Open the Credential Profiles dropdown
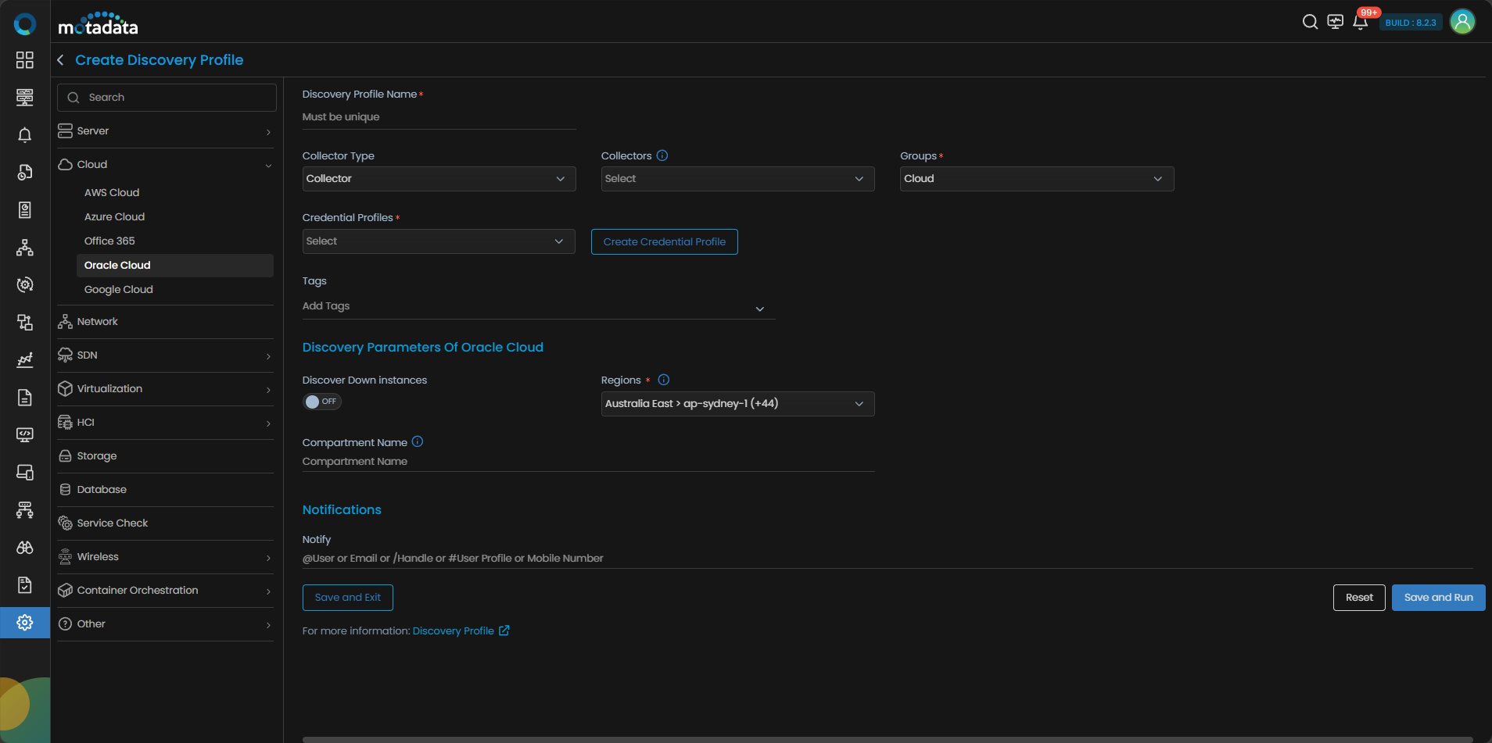 pos(439,241)
